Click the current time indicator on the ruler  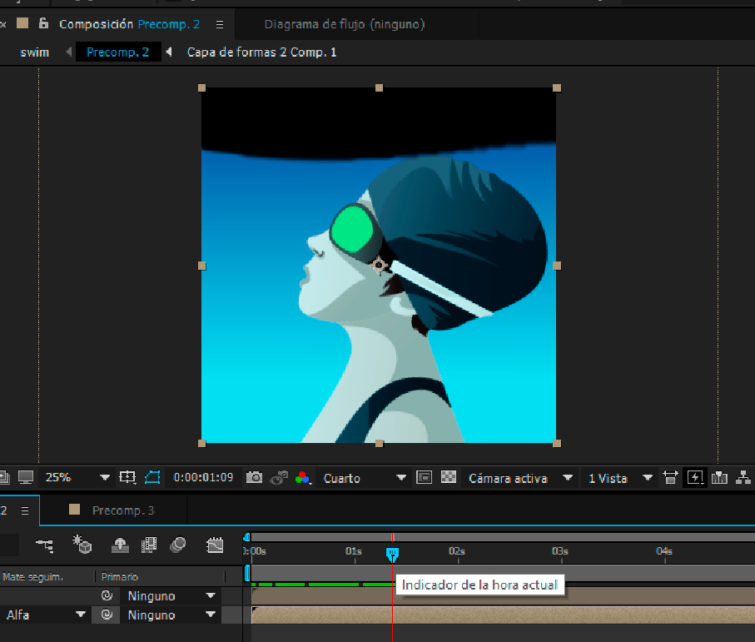[x=392, y=555]
